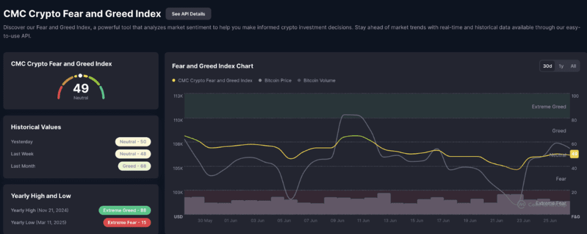
Task: Switch chart range to 1y
Action: click(x=561, y=67)
